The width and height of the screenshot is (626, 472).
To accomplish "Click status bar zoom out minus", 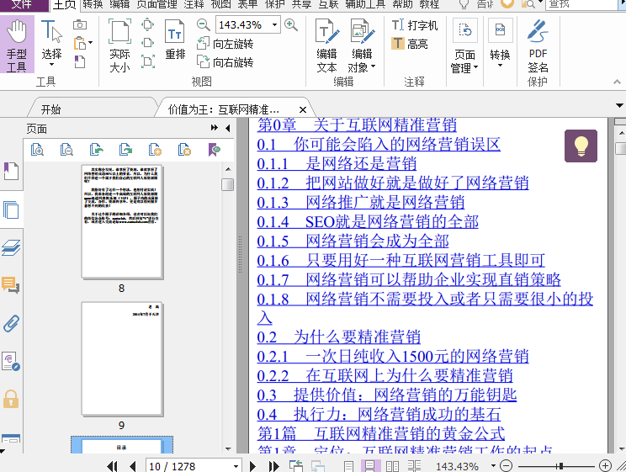I will 507,465.
